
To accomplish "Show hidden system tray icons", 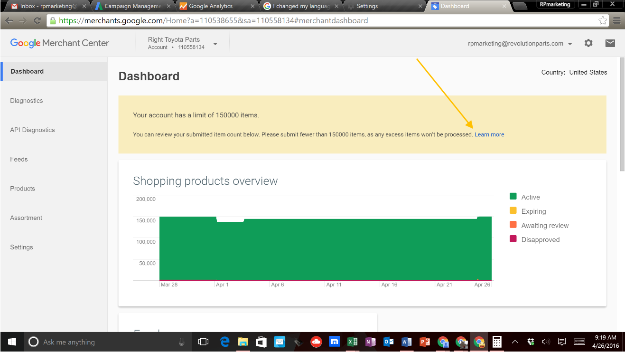I will pyautogui.click(x=515, y=342).
